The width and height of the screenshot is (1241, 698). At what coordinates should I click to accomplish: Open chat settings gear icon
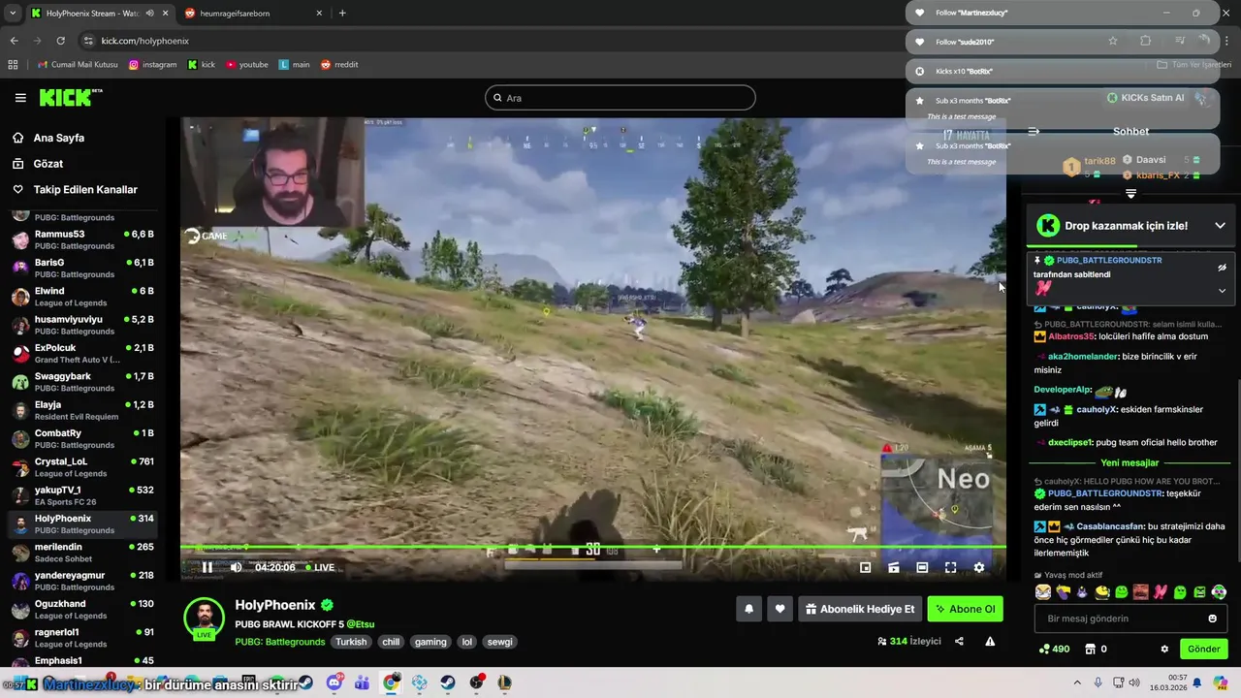coord(1164,650)
